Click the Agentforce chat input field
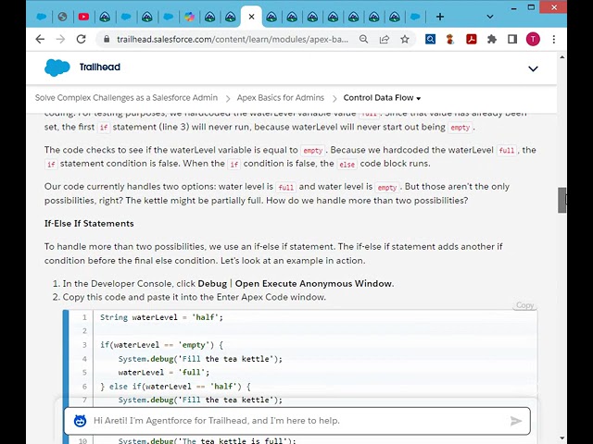593x444 pixels. [x=296, y=421]
